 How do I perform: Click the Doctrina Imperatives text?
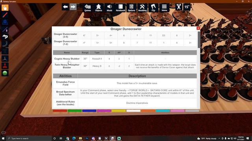tap(137, 103)
